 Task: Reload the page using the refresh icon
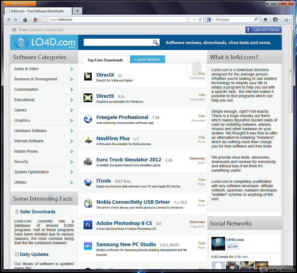point(200,20)
